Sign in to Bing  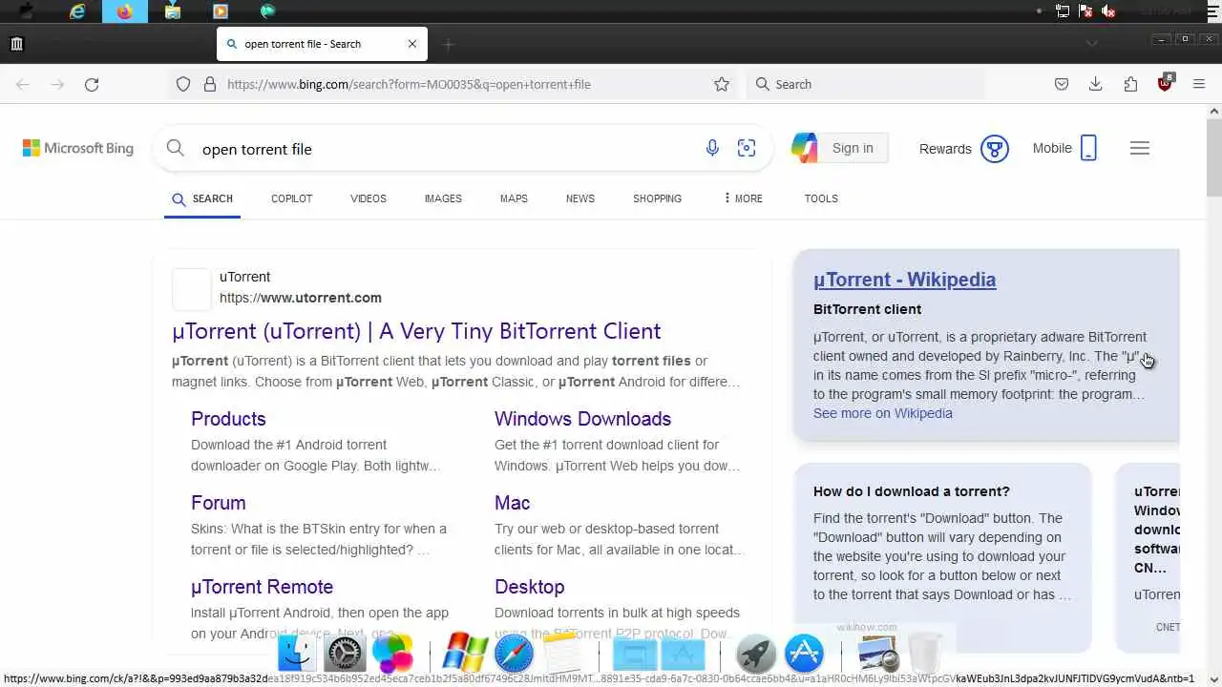click(x=853, y=148)
